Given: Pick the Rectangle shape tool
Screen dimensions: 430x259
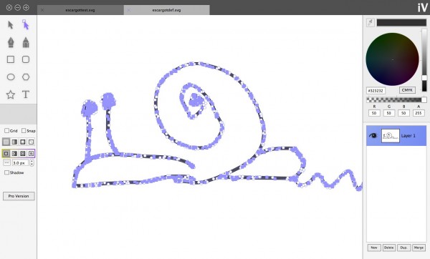Looking at the screenshot, I should [11, 59].
